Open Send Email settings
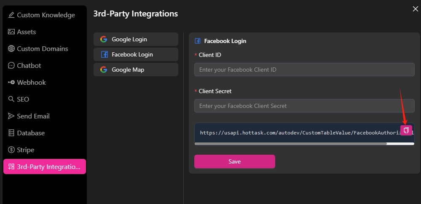 click(45, 116)
